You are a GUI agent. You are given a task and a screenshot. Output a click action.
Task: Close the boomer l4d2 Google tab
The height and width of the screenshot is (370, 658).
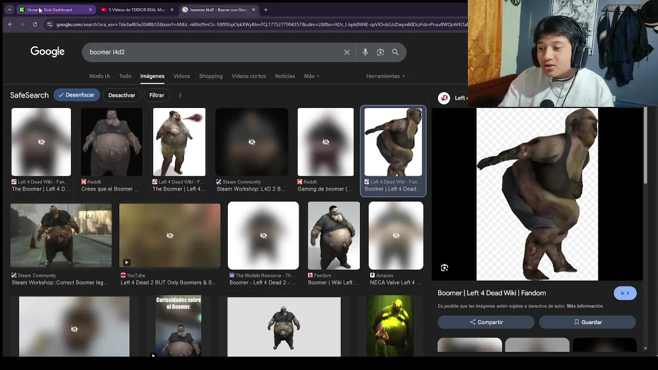(253, 10)
